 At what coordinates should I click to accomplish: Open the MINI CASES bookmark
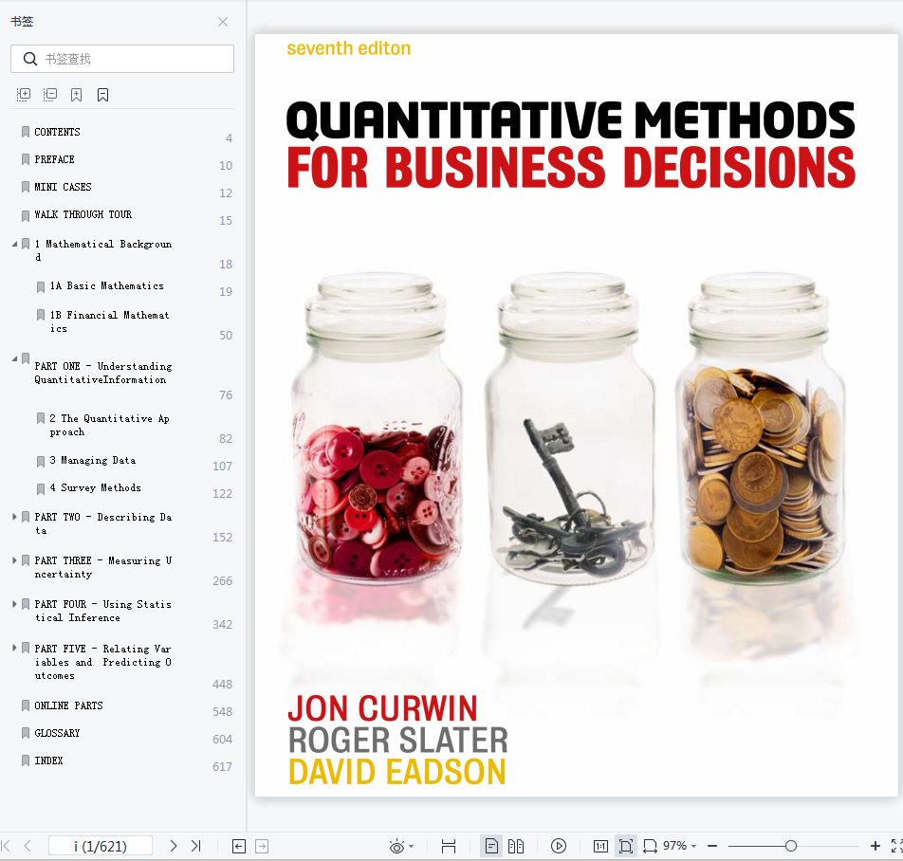(x=63, y=187)
